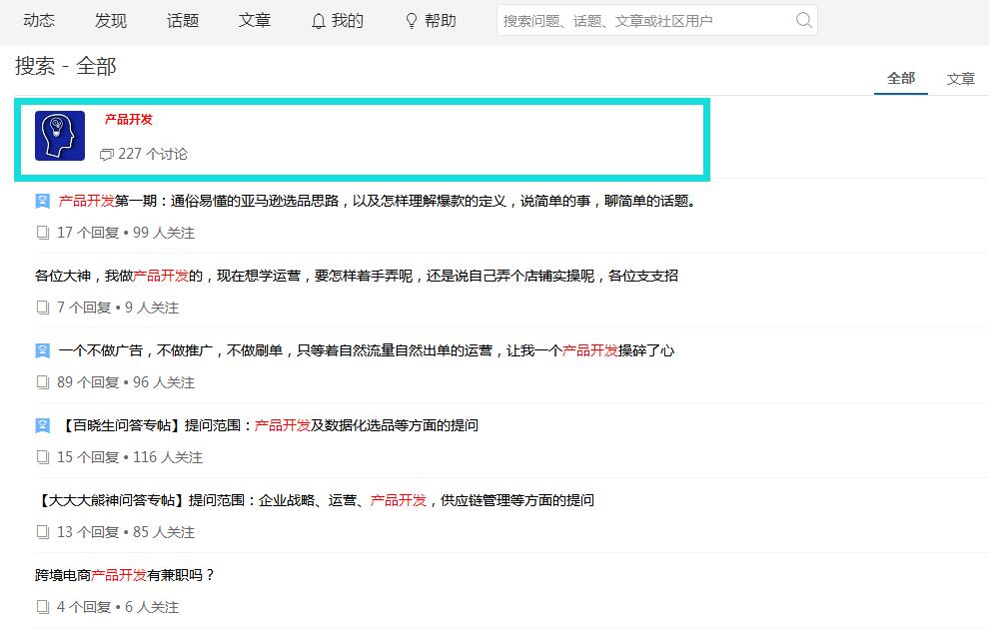Click 4 个回复 • 6 人关注
Screen dimensions: 989x629
pos(118,607)
